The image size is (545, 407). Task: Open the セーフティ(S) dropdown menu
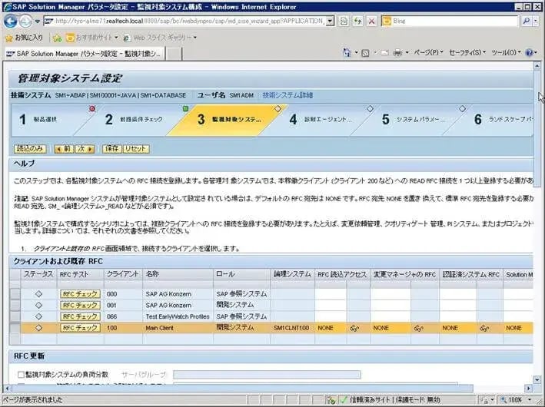click(x=467, y=53)
